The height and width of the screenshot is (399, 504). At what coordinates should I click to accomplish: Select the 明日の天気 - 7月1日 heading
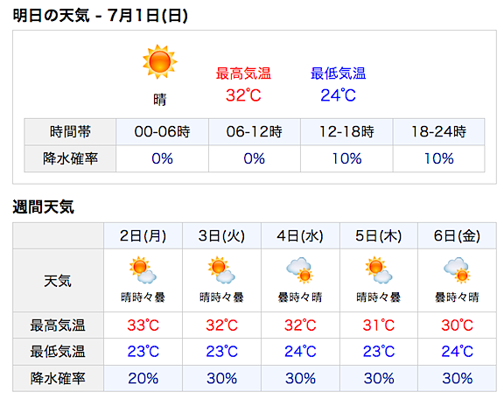[x=101, y=15]
